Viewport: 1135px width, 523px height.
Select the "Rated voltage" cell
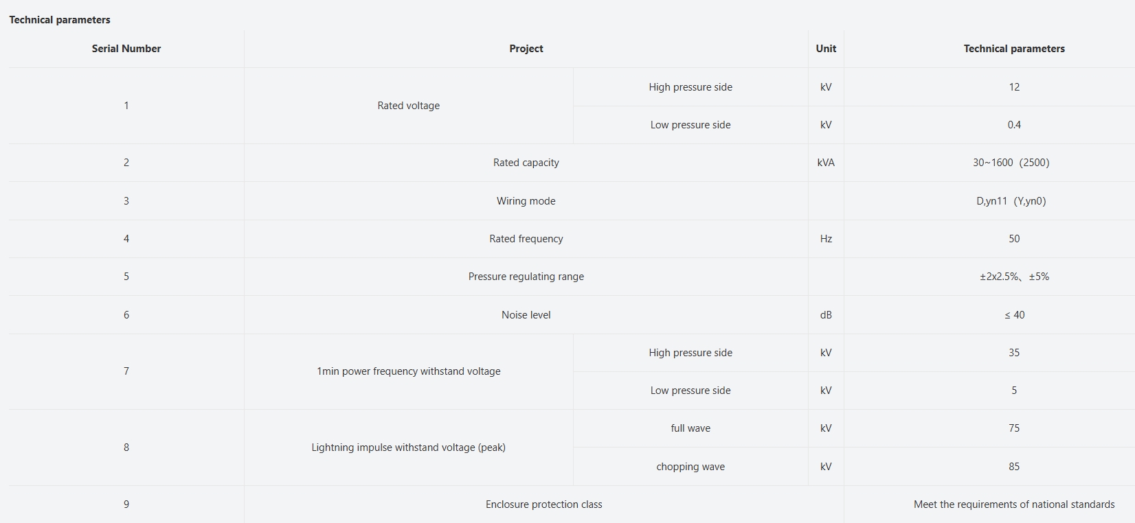pyautogui.click(x=409, y=106)
